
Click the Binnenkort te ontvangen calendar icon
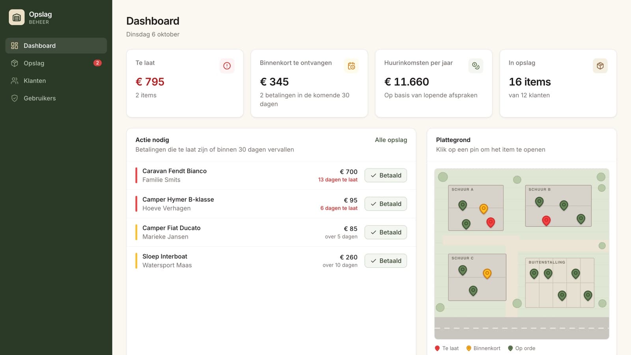coord(351,66)
